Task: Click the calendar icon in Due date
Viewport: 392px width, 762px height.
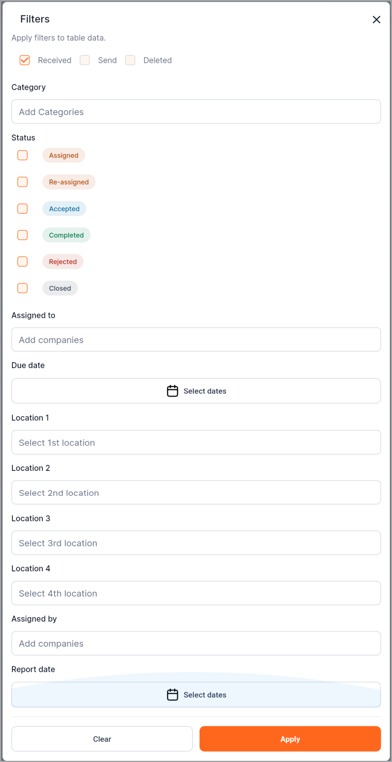Action: click(172, 391)
